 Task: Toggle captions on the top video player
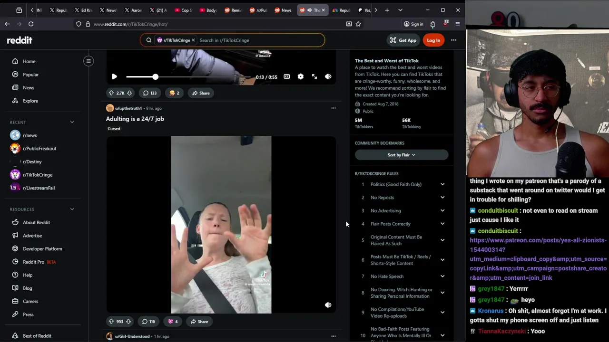click(287, 76)
